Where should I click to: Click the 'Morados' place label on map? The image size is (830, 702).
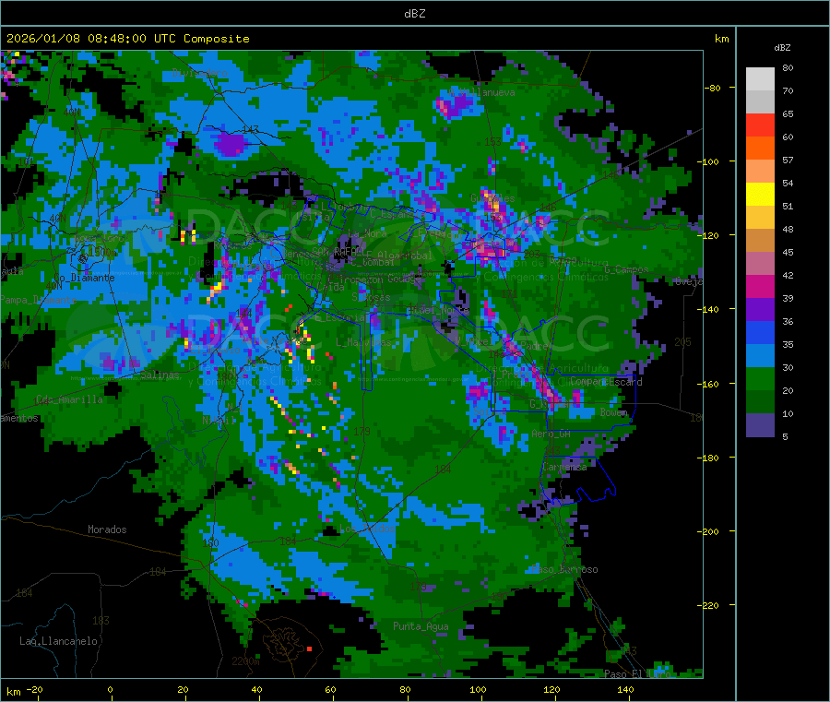click(x=107, y=529)
